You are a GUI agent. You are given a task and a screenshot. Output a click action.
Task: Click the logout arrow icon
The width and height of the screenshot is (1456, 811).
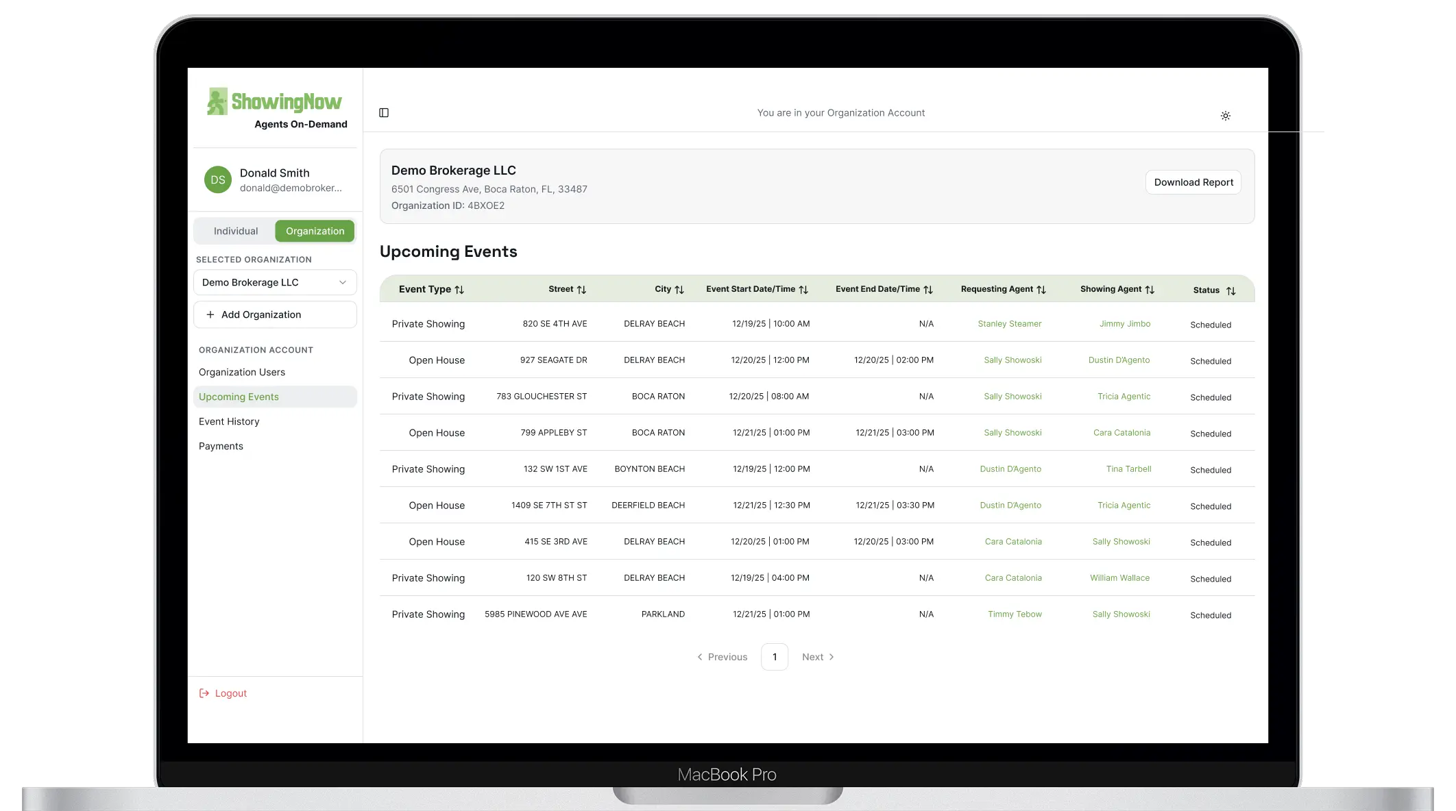pyautogui.click(x=204, y=693)
